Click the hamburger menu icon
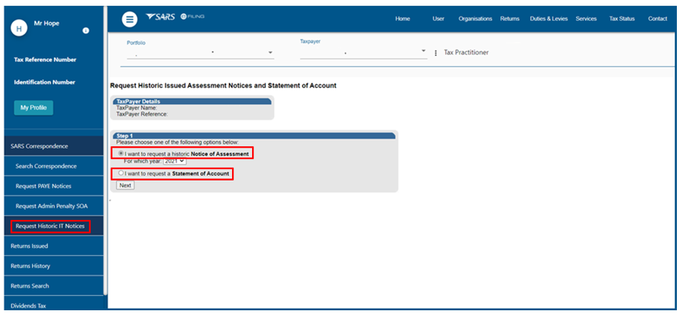The image size is (679, 316). [129, 19]
